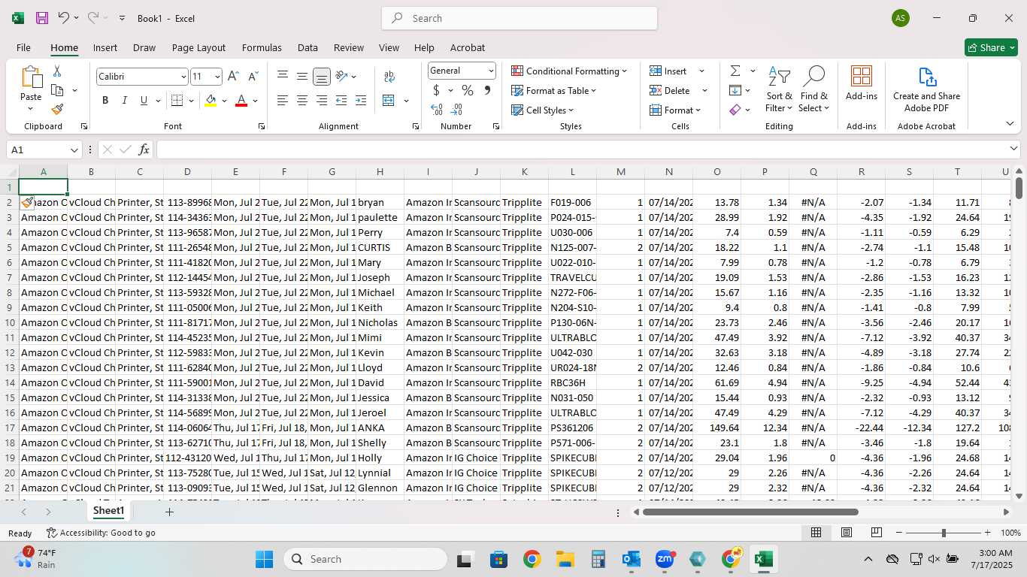Click the AutoSum sigma icon
This screenshot has height=577, width=1027.
point(735,71)
